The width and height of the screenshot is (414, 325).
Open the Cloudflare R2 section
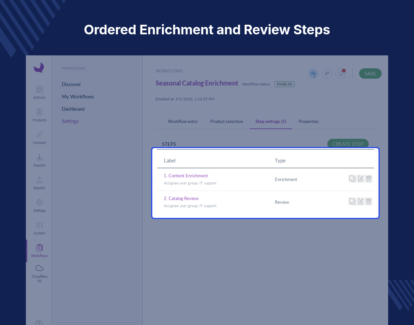click(39, 274)
